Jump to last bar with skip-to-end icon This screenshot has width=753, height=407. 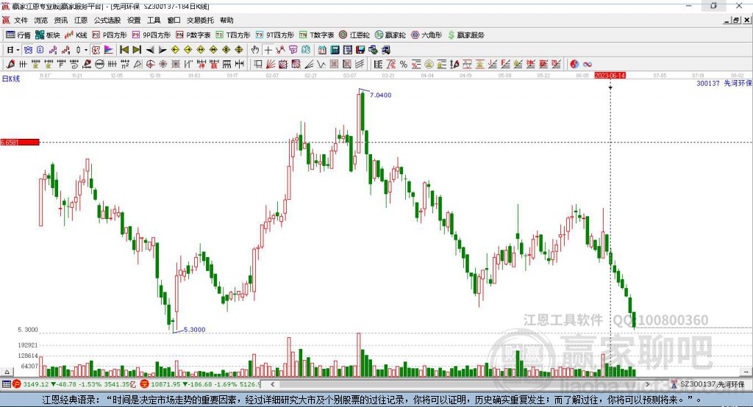[x=137, y=50]
